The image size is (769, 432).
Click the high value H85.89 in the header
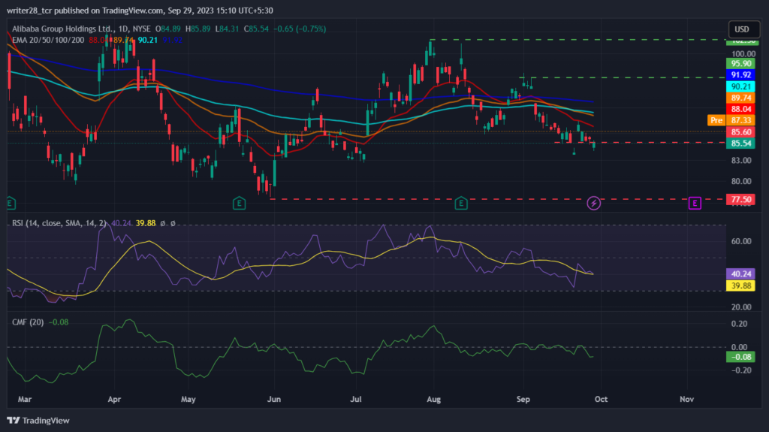coord(198,29)
